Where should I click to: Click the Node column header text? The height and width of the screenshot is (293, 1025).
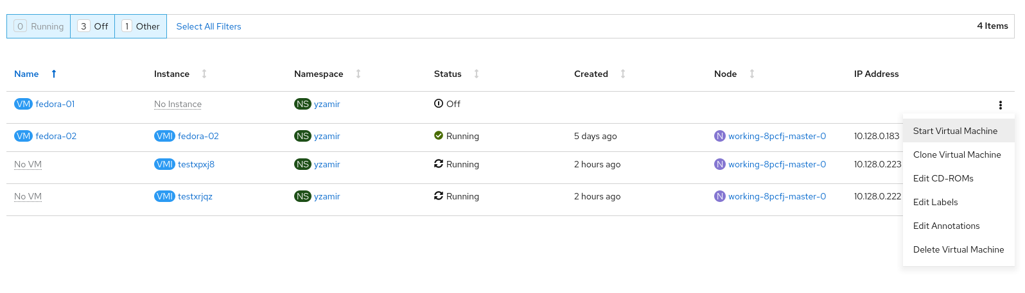click(x=725, y=74)
